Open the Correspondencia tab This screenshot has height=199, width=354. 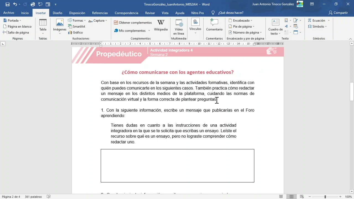click(126, 13)
